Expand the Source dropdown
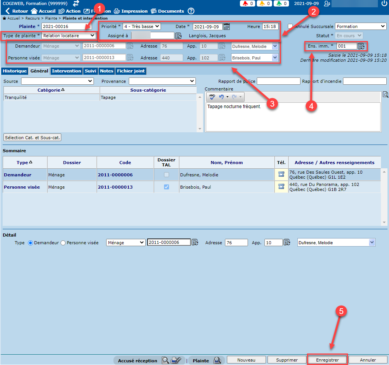 tap(57, 81)
